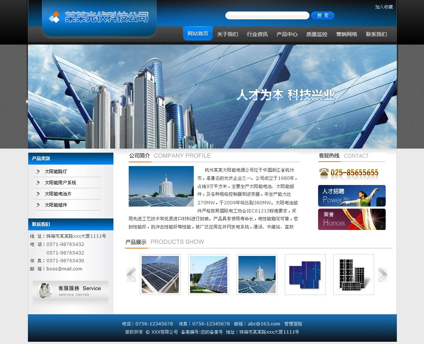Select 太阳能电池片 product category
This screenshot has height=344, width=424.
(58, 194)
